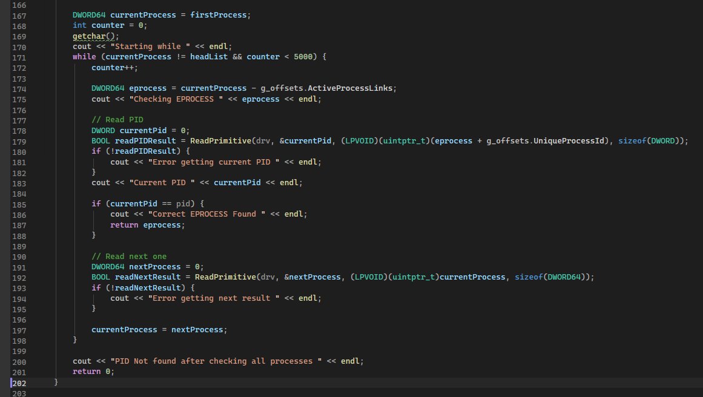Viewport: 703px width, 397px height.
Task: Click "uintptr_t" cast on line 192
Action: tap(414, 277)
